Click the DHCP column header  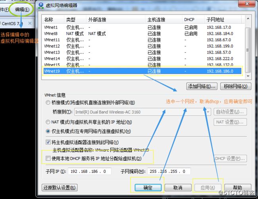click(x=193, y=20)
